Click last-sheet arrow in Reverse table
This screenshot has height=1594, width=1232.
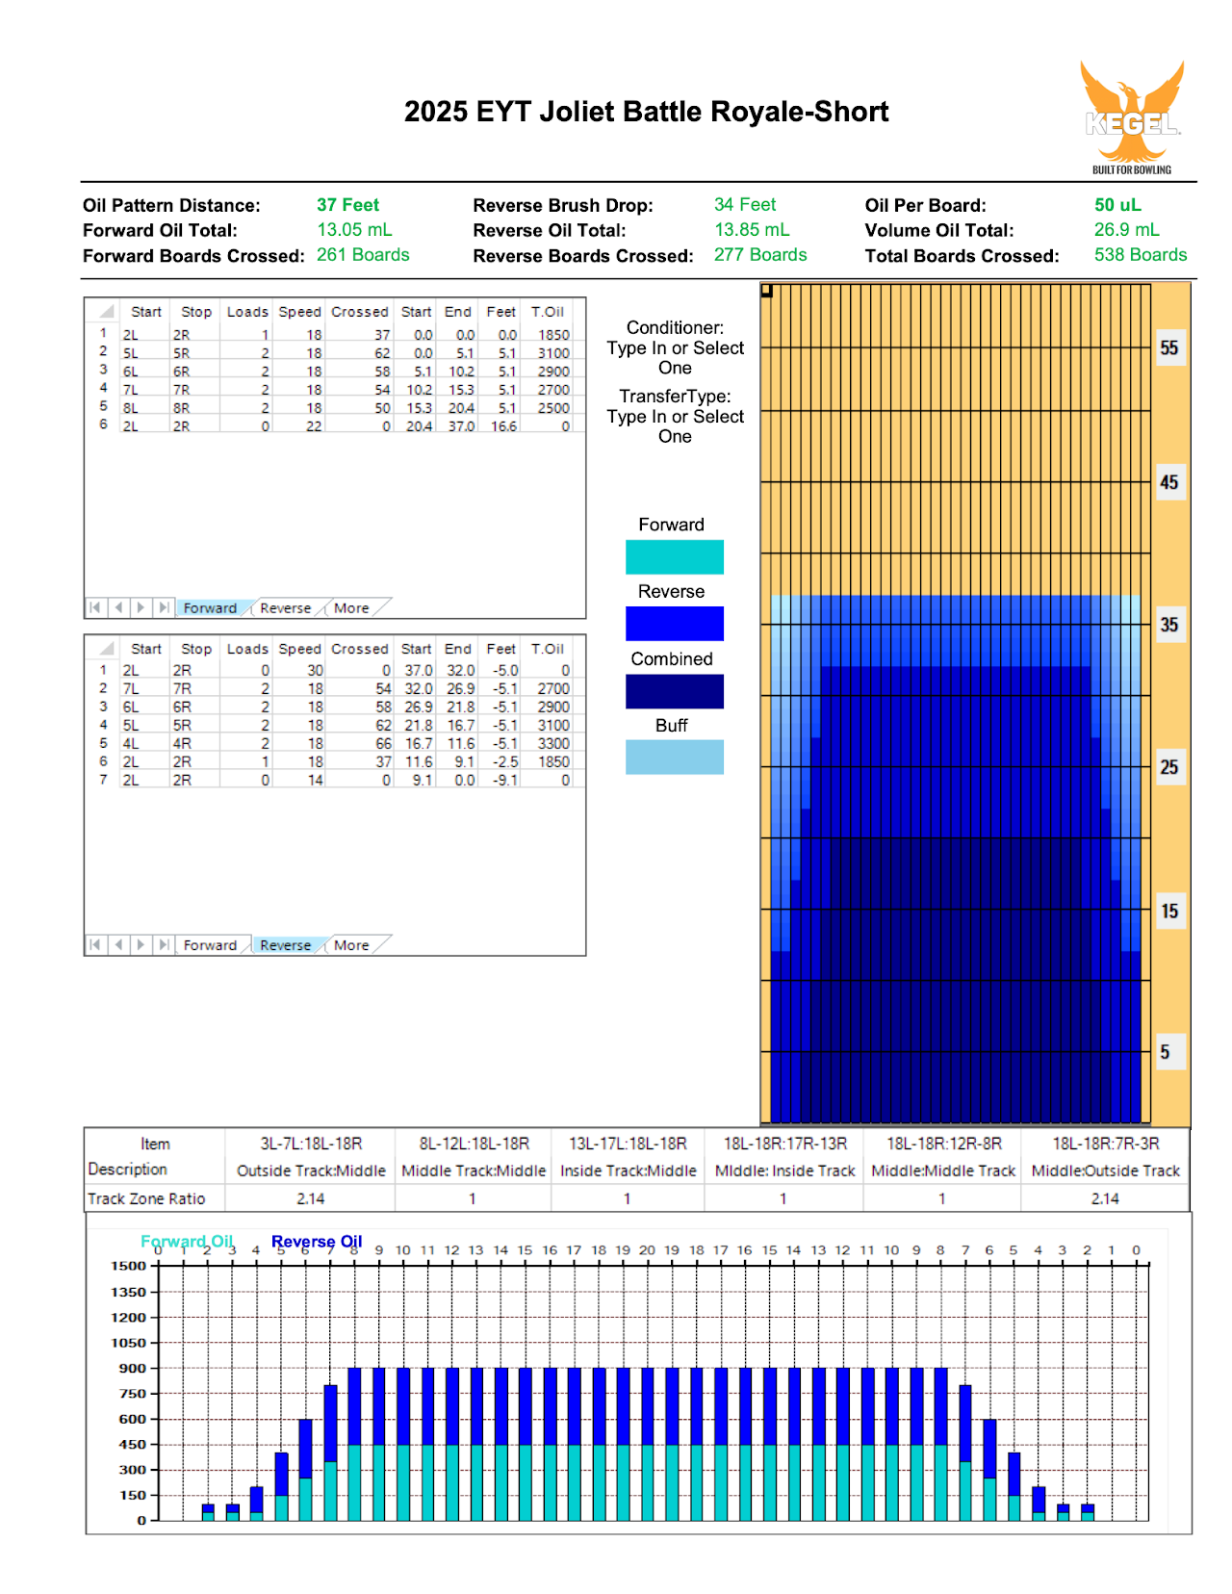[164, 944]
